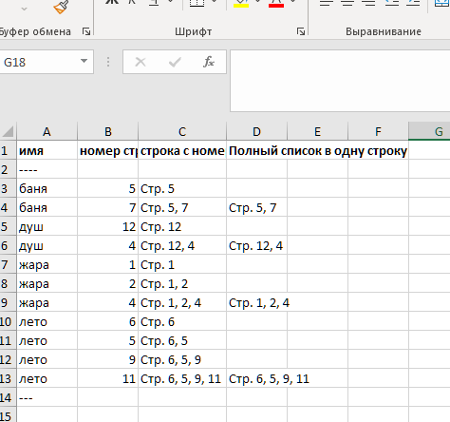Image resolution: width=450 pixels, height=422 pixels.
Task: Select row 1 header
Action: (8, 150)
